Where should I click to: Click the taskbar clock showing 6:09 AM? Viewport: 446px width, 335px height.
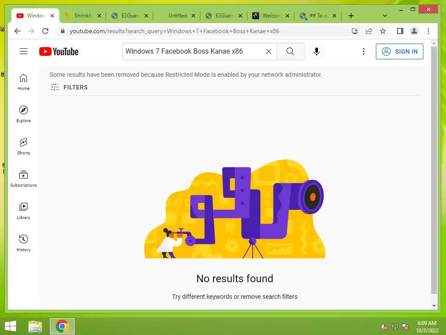tap(427, 327)
